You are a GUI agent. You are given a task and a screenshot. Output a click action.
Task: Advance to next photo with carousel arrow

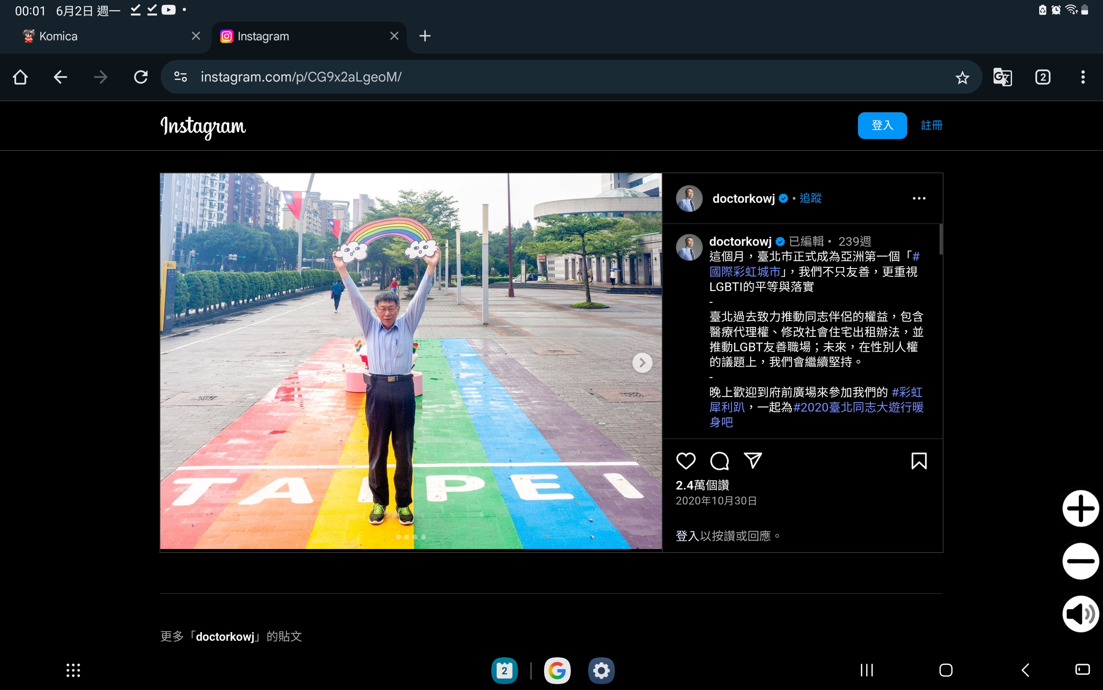(x=642, y=363)
